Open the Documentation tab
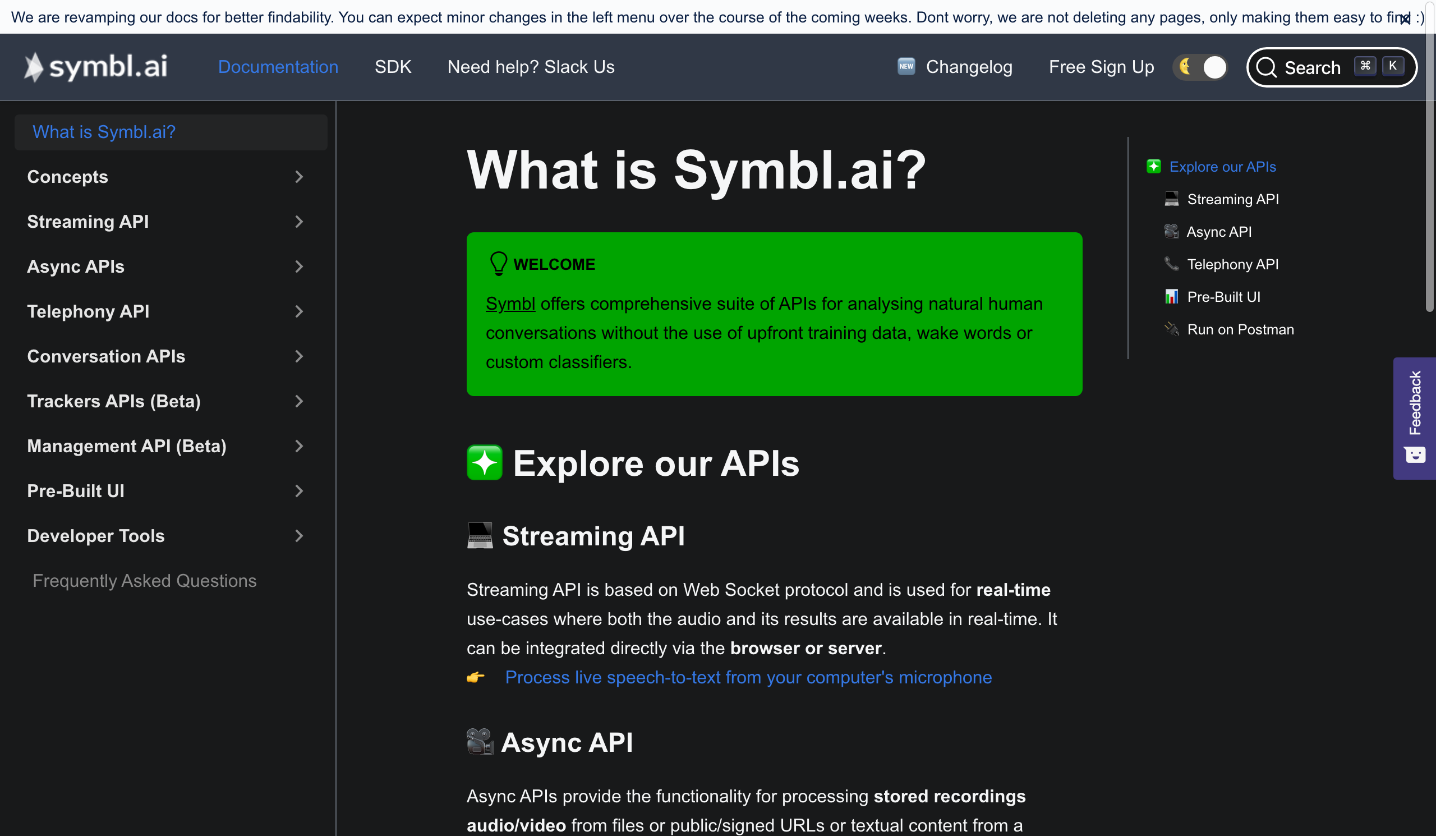Screen dimensions: 1436x836 (x=278, y=67)
